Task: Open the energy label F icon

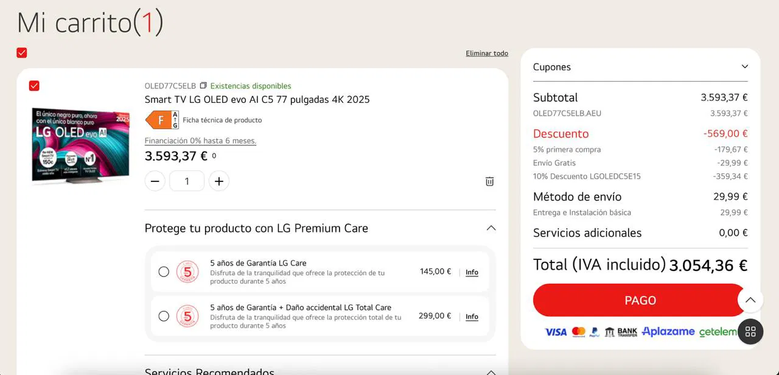Action: pos(162,120)
